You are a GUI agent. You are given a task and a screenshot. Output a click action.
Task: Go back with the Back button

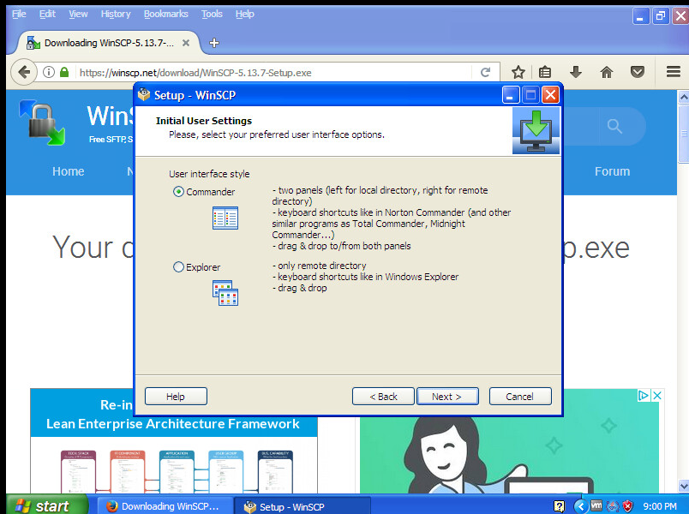tap(383, 397)
